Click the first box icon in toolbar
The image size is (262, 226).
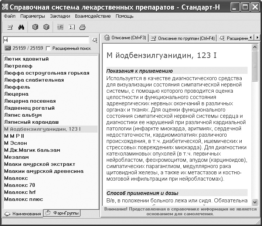[35, 27]
